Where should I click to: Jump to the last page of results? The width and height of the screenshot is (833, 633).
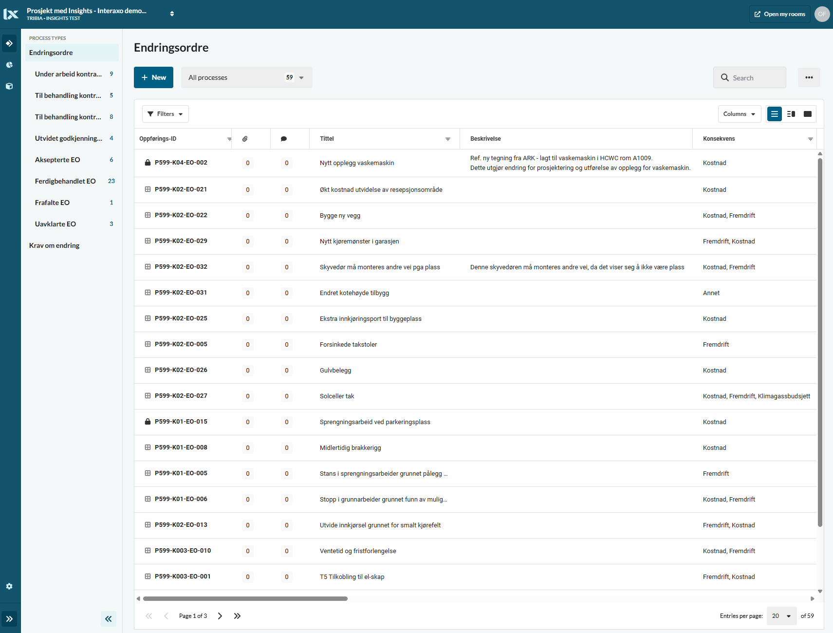pyautogui.click(x=237, y=616)
